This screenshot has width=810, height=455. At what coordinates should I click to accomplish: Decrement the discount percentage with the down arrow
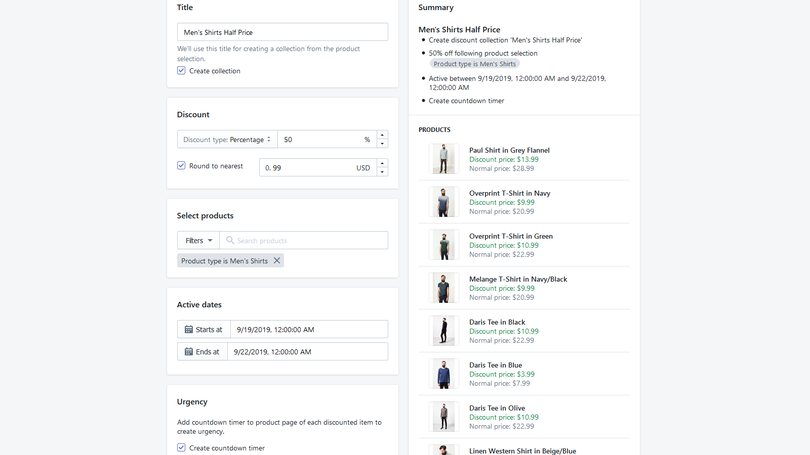(x=382, y=144)
